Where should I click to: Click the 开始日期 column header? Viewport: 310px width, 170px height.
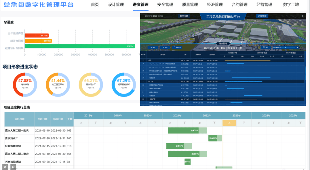click(x=42, y=119)
